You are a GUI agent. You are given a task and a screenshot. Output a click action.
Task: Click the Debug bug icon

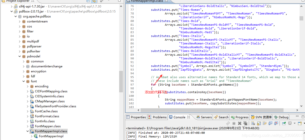coord(276,117)
